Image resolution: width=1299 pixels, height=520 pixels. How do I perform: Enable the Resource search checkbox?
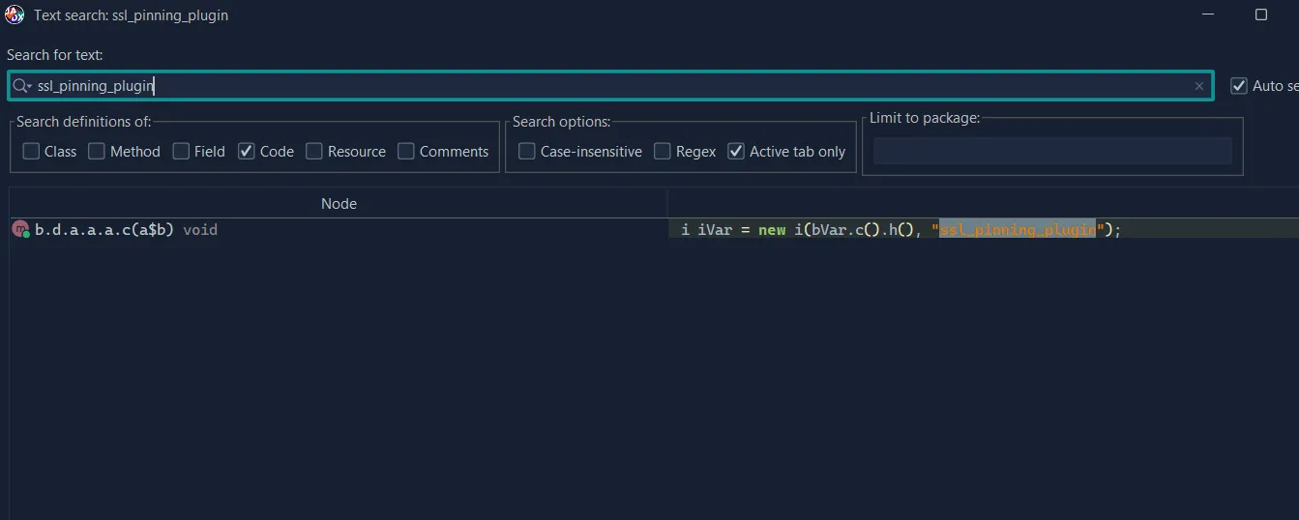(314, 152)
